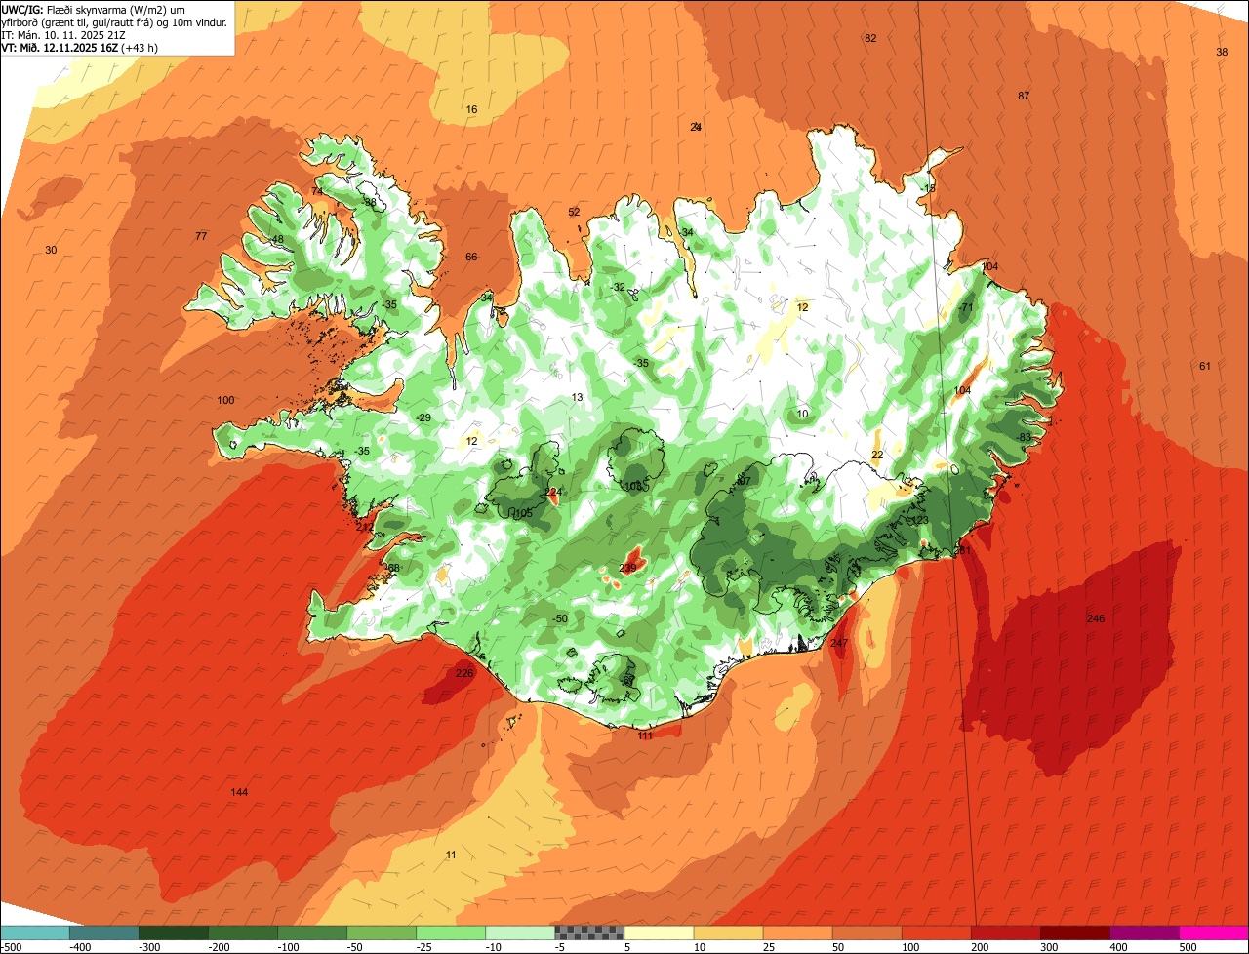Click the map value '-50' in southern Iceland
Screen dimensions: 1249x954
pyautogui.click(x=559, y=618)
